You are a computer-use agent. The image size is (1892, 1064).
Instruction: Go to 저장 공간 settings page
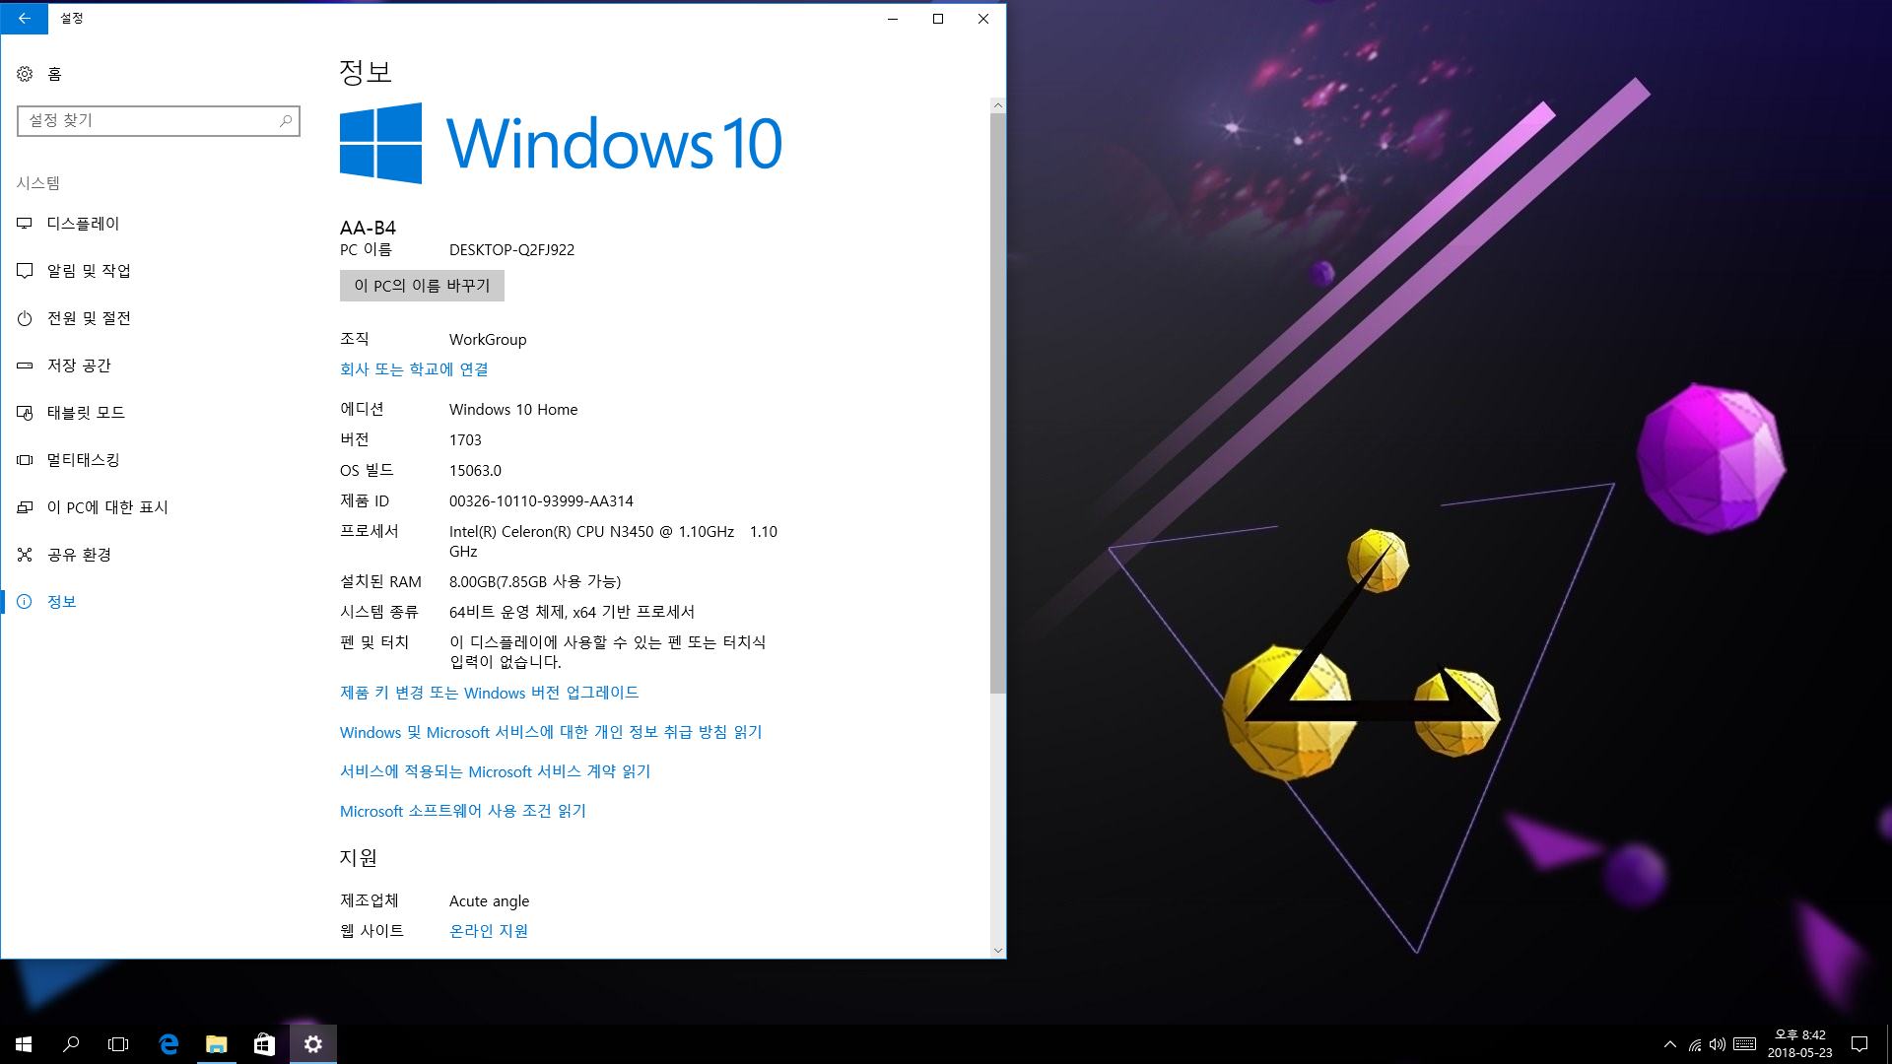click(79, 366)
